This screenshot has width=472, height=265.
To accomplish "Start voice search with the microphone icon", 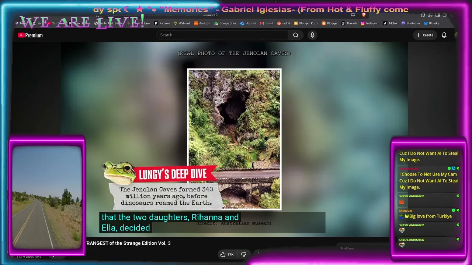I will point(312,35).
